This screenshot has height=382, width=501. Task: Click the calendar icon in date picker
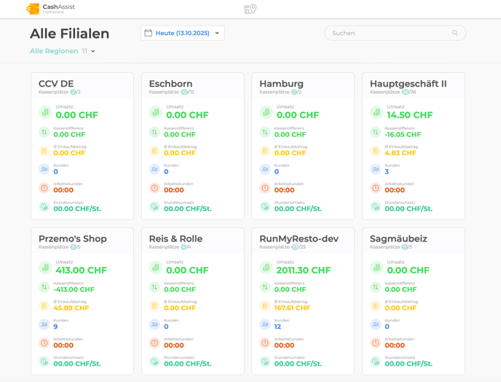(149, 33)
